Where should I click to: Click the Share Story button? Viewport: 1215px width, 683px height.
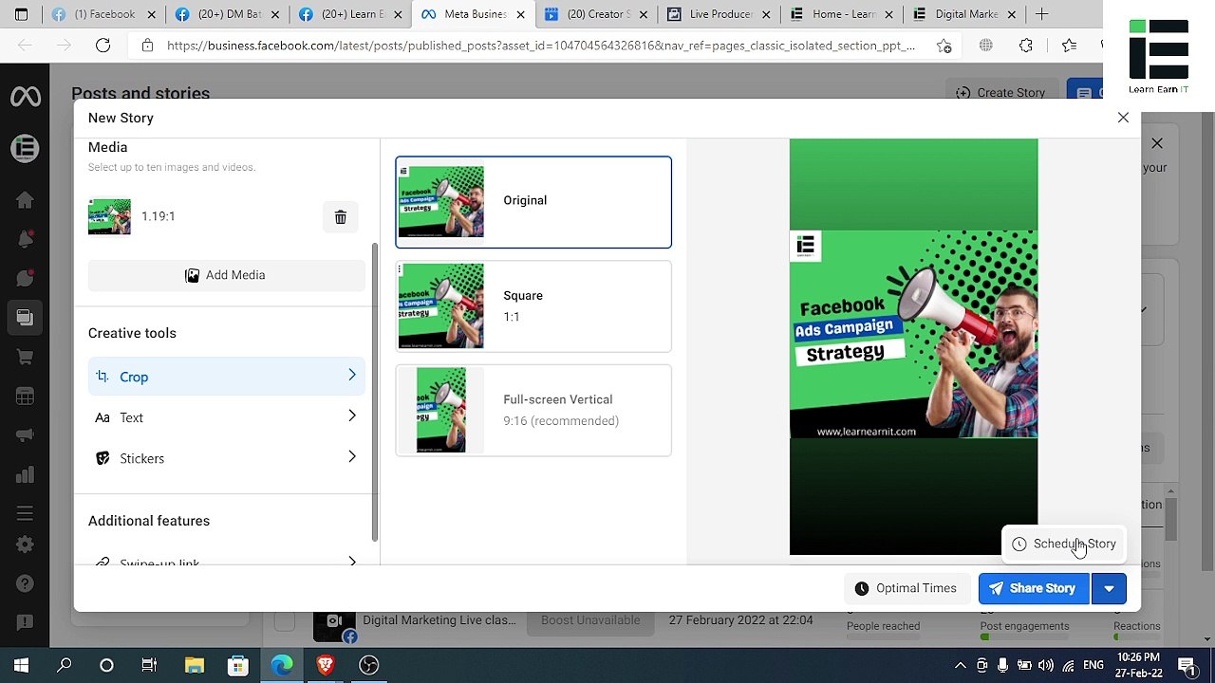[x=1033, y=588]
